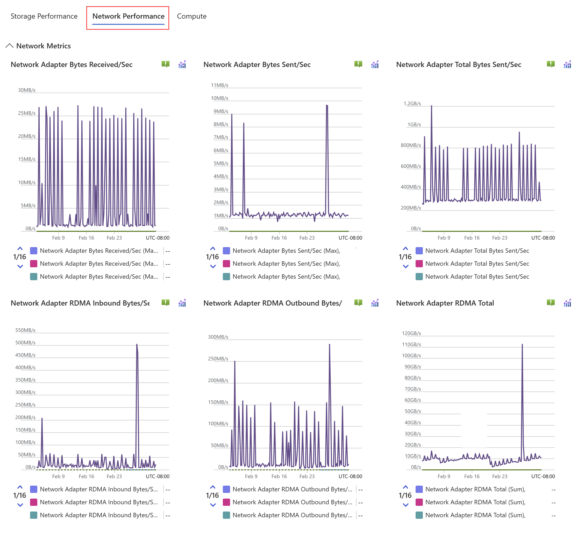
Task: Open metrics explorer icon for Bytes Sent/Sec
Action: click(x=375, y=64)
